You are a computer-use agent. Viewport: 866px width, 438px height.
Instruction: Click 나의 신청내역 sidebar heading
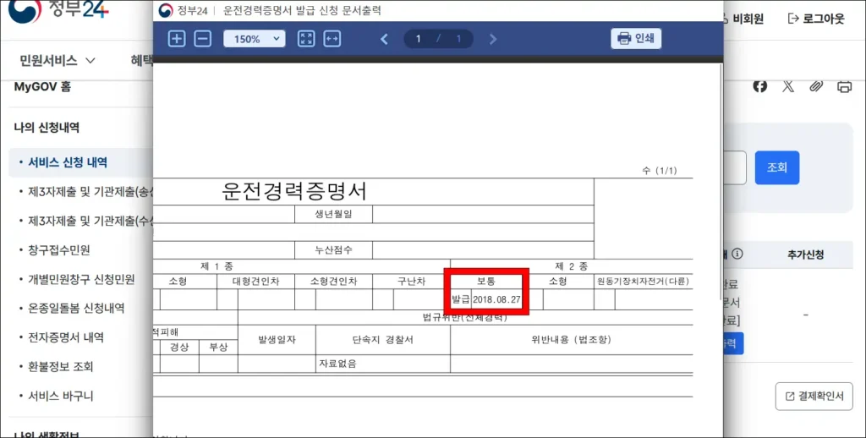[x=47, y=128]
